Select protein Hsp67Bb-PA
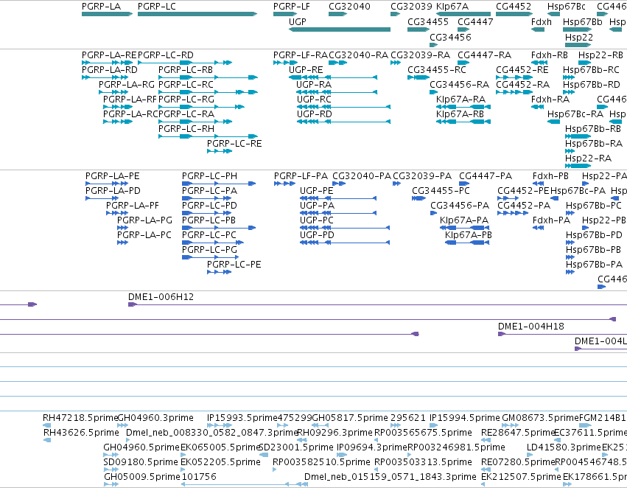Image resolution: width=627 pixels, height=488 pixels. (594, 265)
